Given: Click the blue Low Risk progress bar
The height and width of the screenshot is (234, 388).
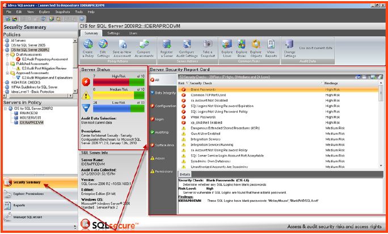Looking at the screenshot, I should tap(119, 109).
